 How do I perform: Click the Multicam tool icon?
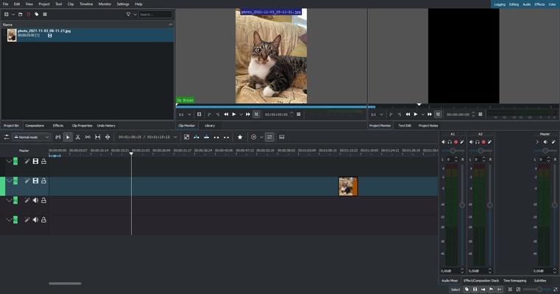click(x=107, y=137)
